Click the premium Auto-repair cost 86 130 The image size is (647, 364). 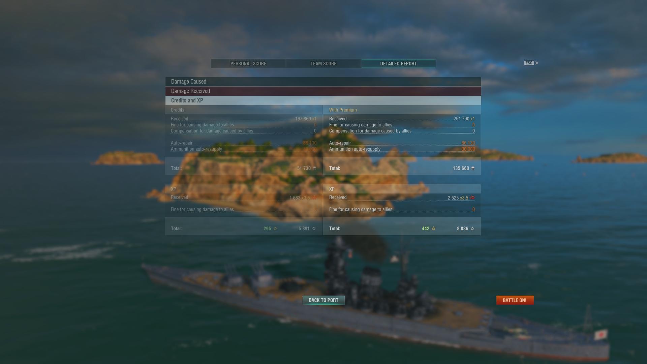click(x=468, y=143)
